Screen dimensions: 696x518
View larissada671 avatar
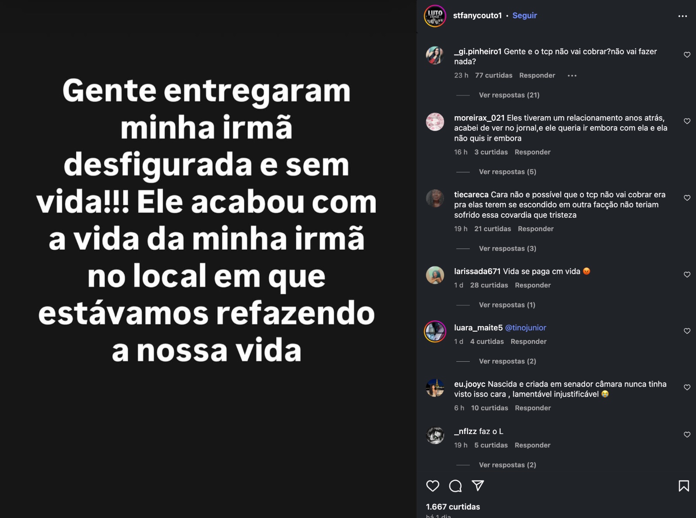tap(435, 275)
